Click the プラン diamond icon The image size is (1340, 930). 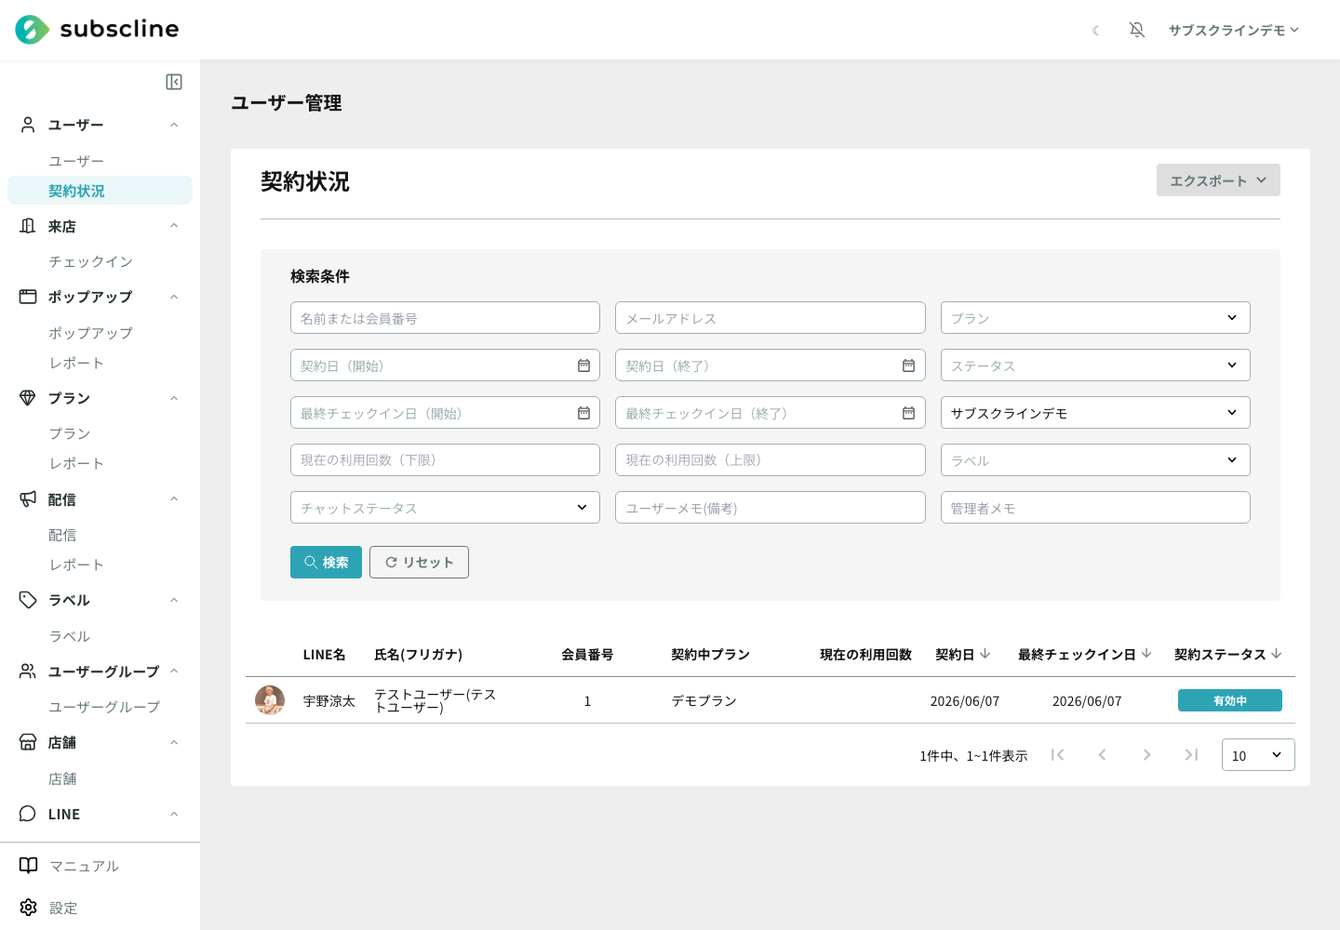pos(28,398)
